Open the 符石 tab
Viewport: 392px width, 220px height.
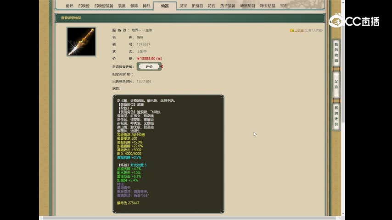pos(212,6)
